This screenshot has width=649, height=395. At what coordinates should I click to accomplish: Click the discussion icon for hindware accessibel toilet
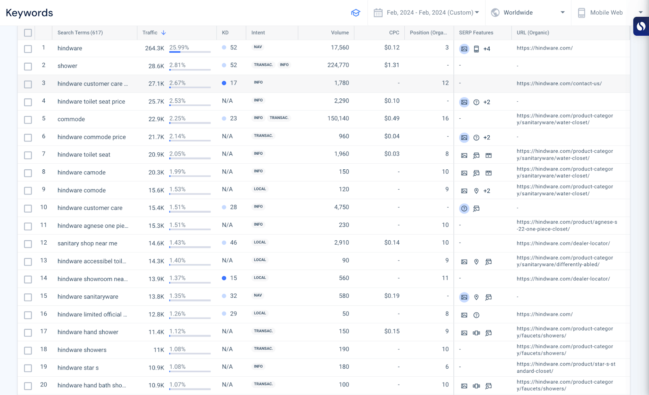(488, 262)
